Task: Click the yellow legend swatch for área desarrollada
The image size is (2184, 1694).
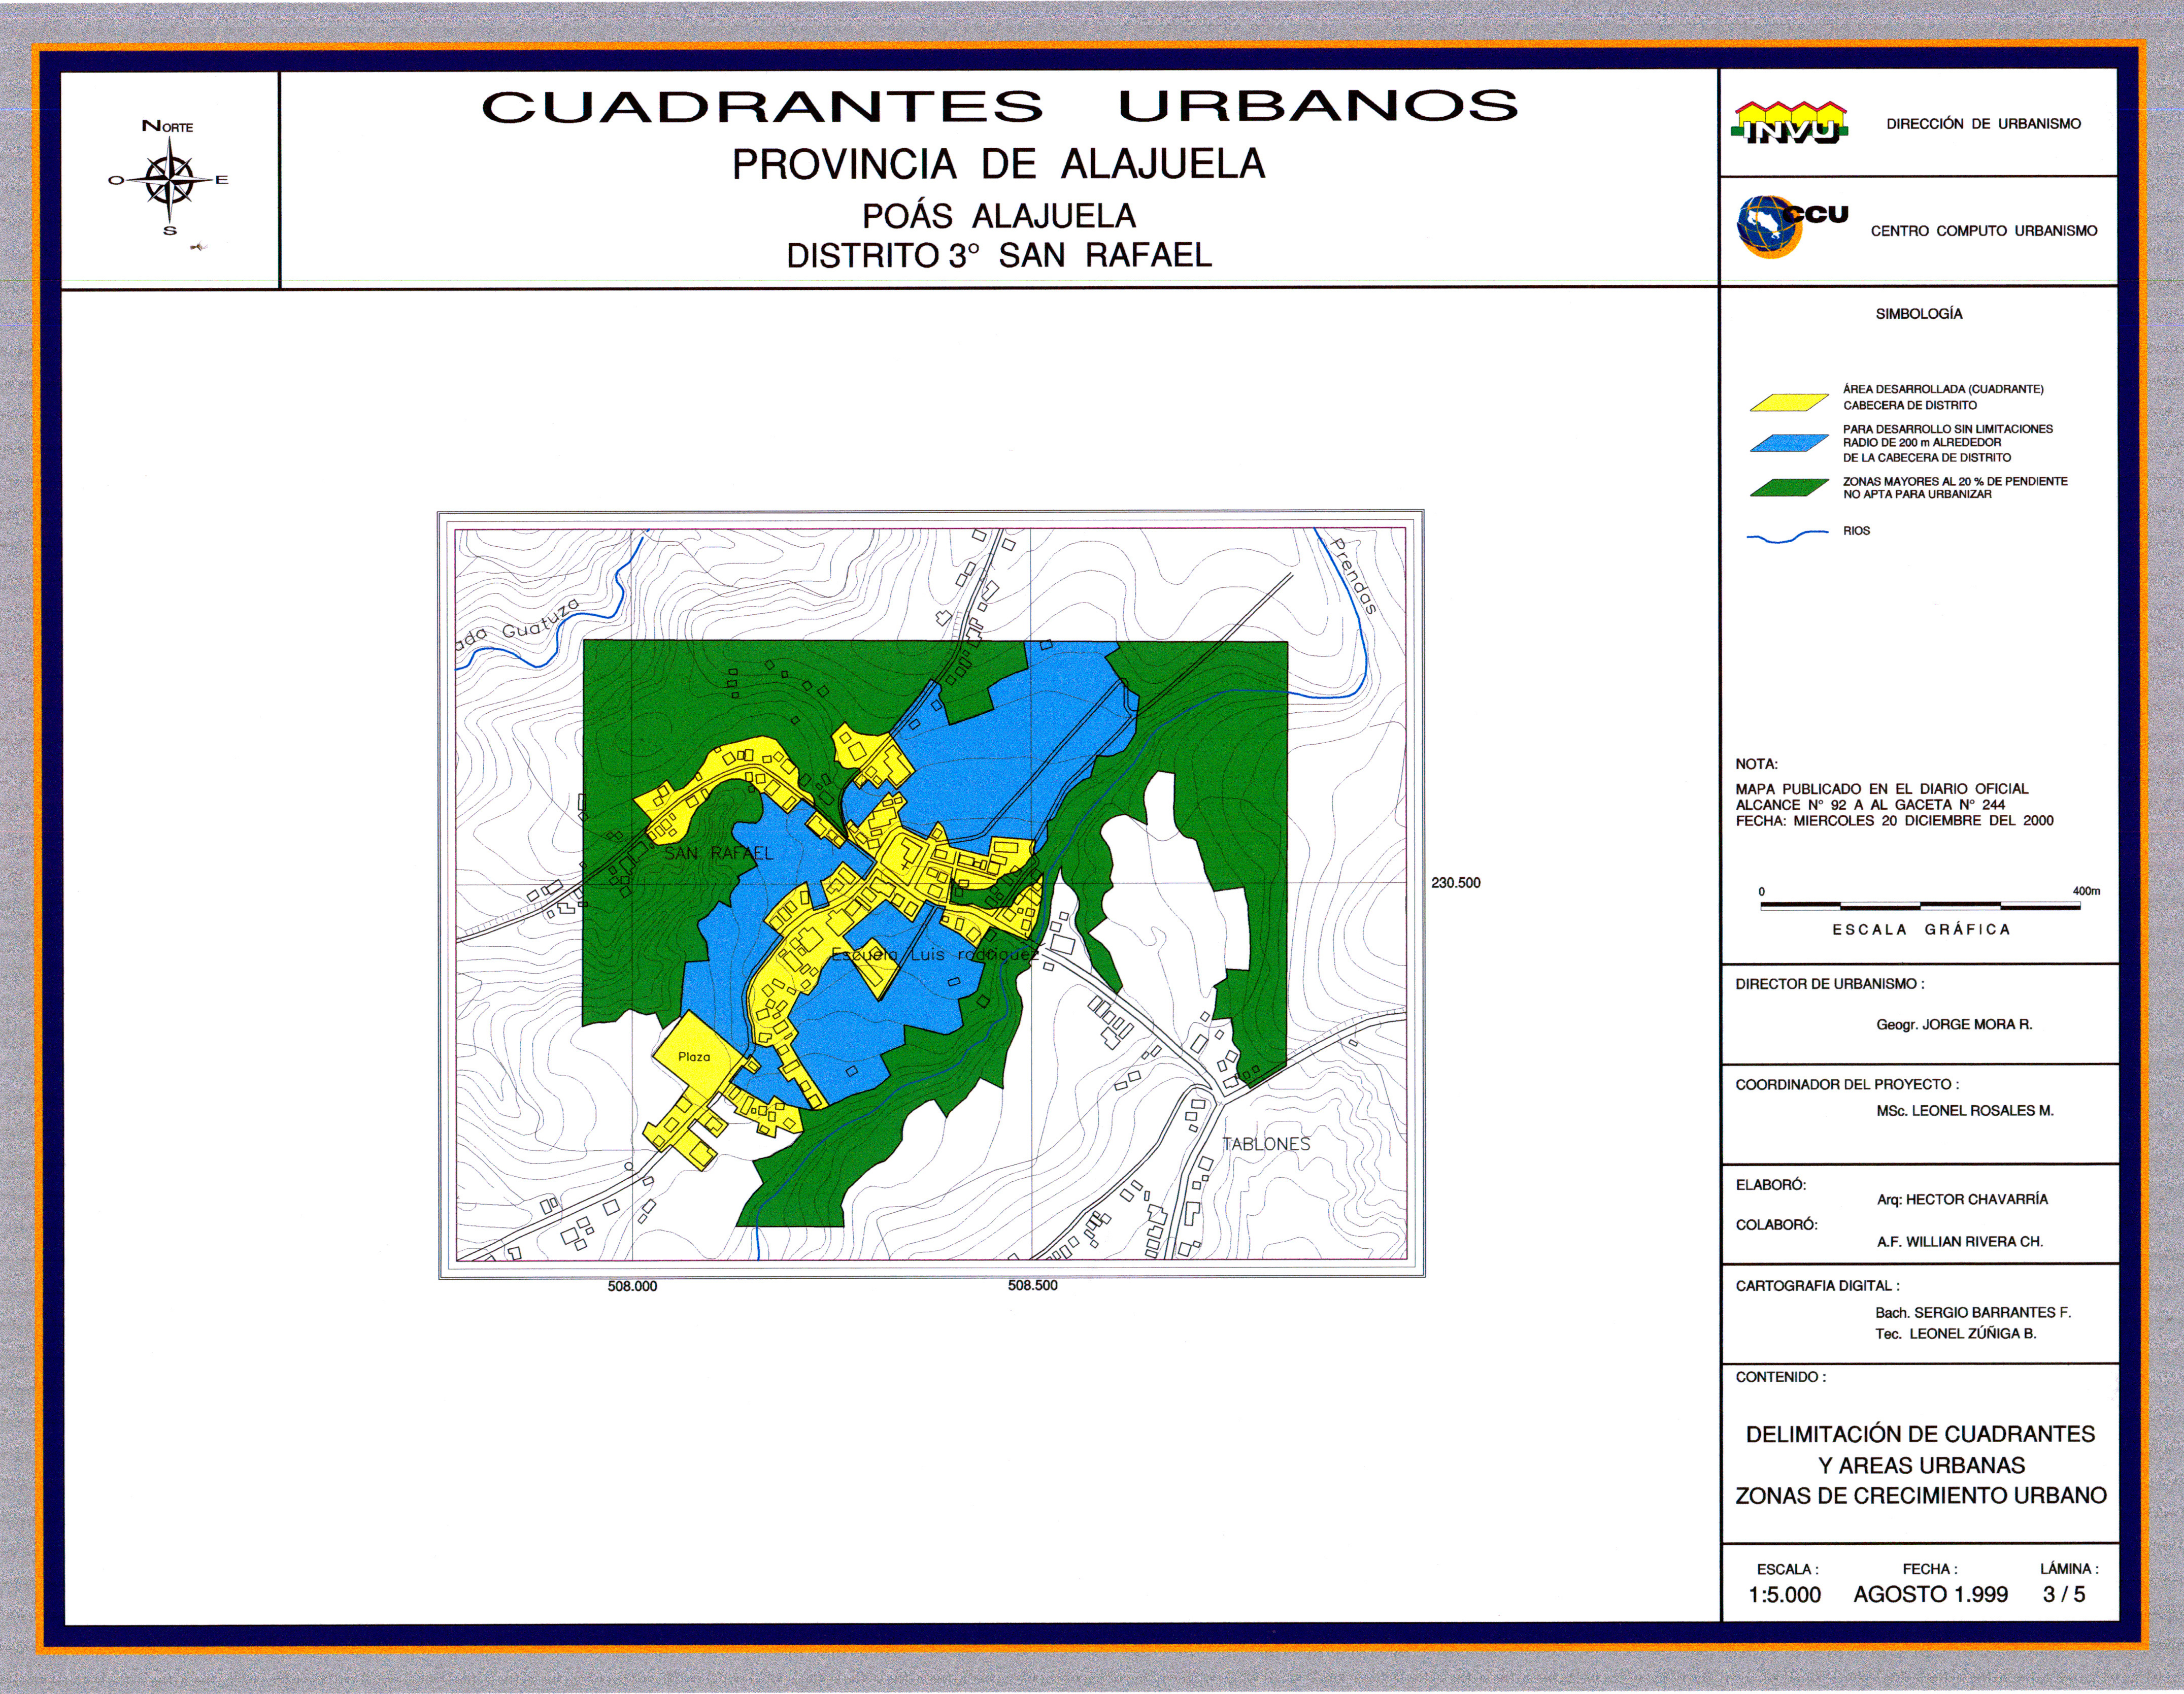Action: 1790,403
